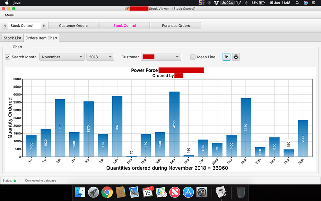Click the 29th bar label 490
The image size is (321, 201).
(x=289, y=145)
